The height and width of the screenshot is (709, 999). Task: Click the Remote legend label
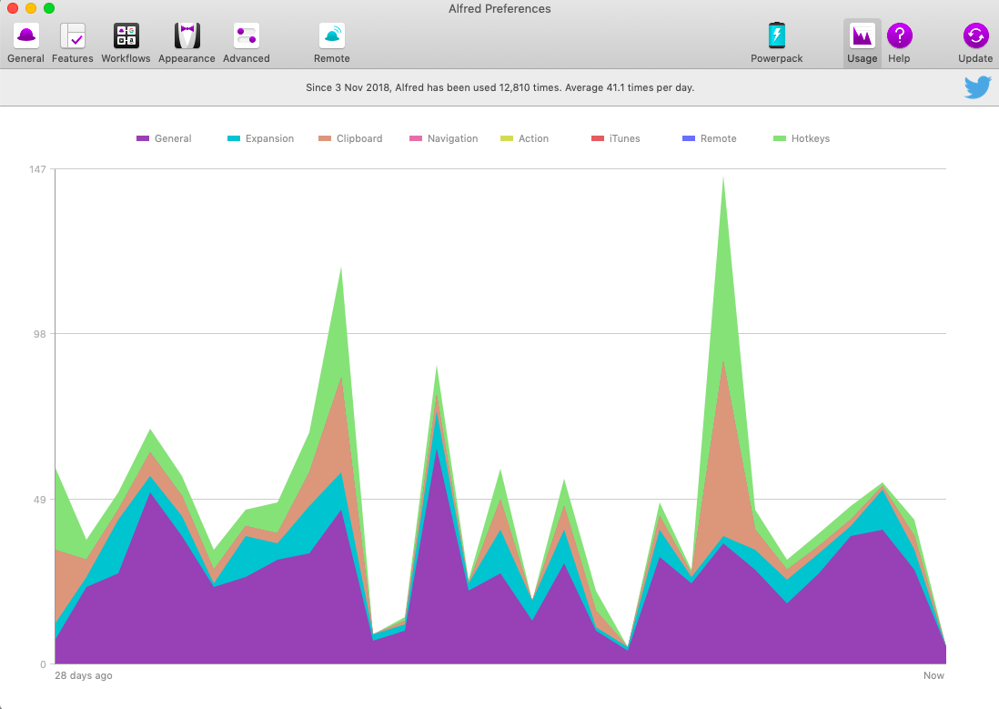pos(718,138)
